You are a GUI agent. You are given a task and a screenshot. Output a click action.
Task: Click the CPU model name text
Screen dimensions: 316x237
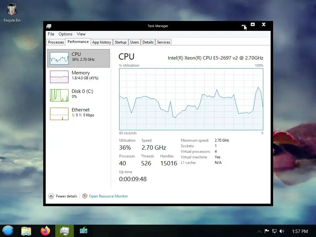click(215, 58)
